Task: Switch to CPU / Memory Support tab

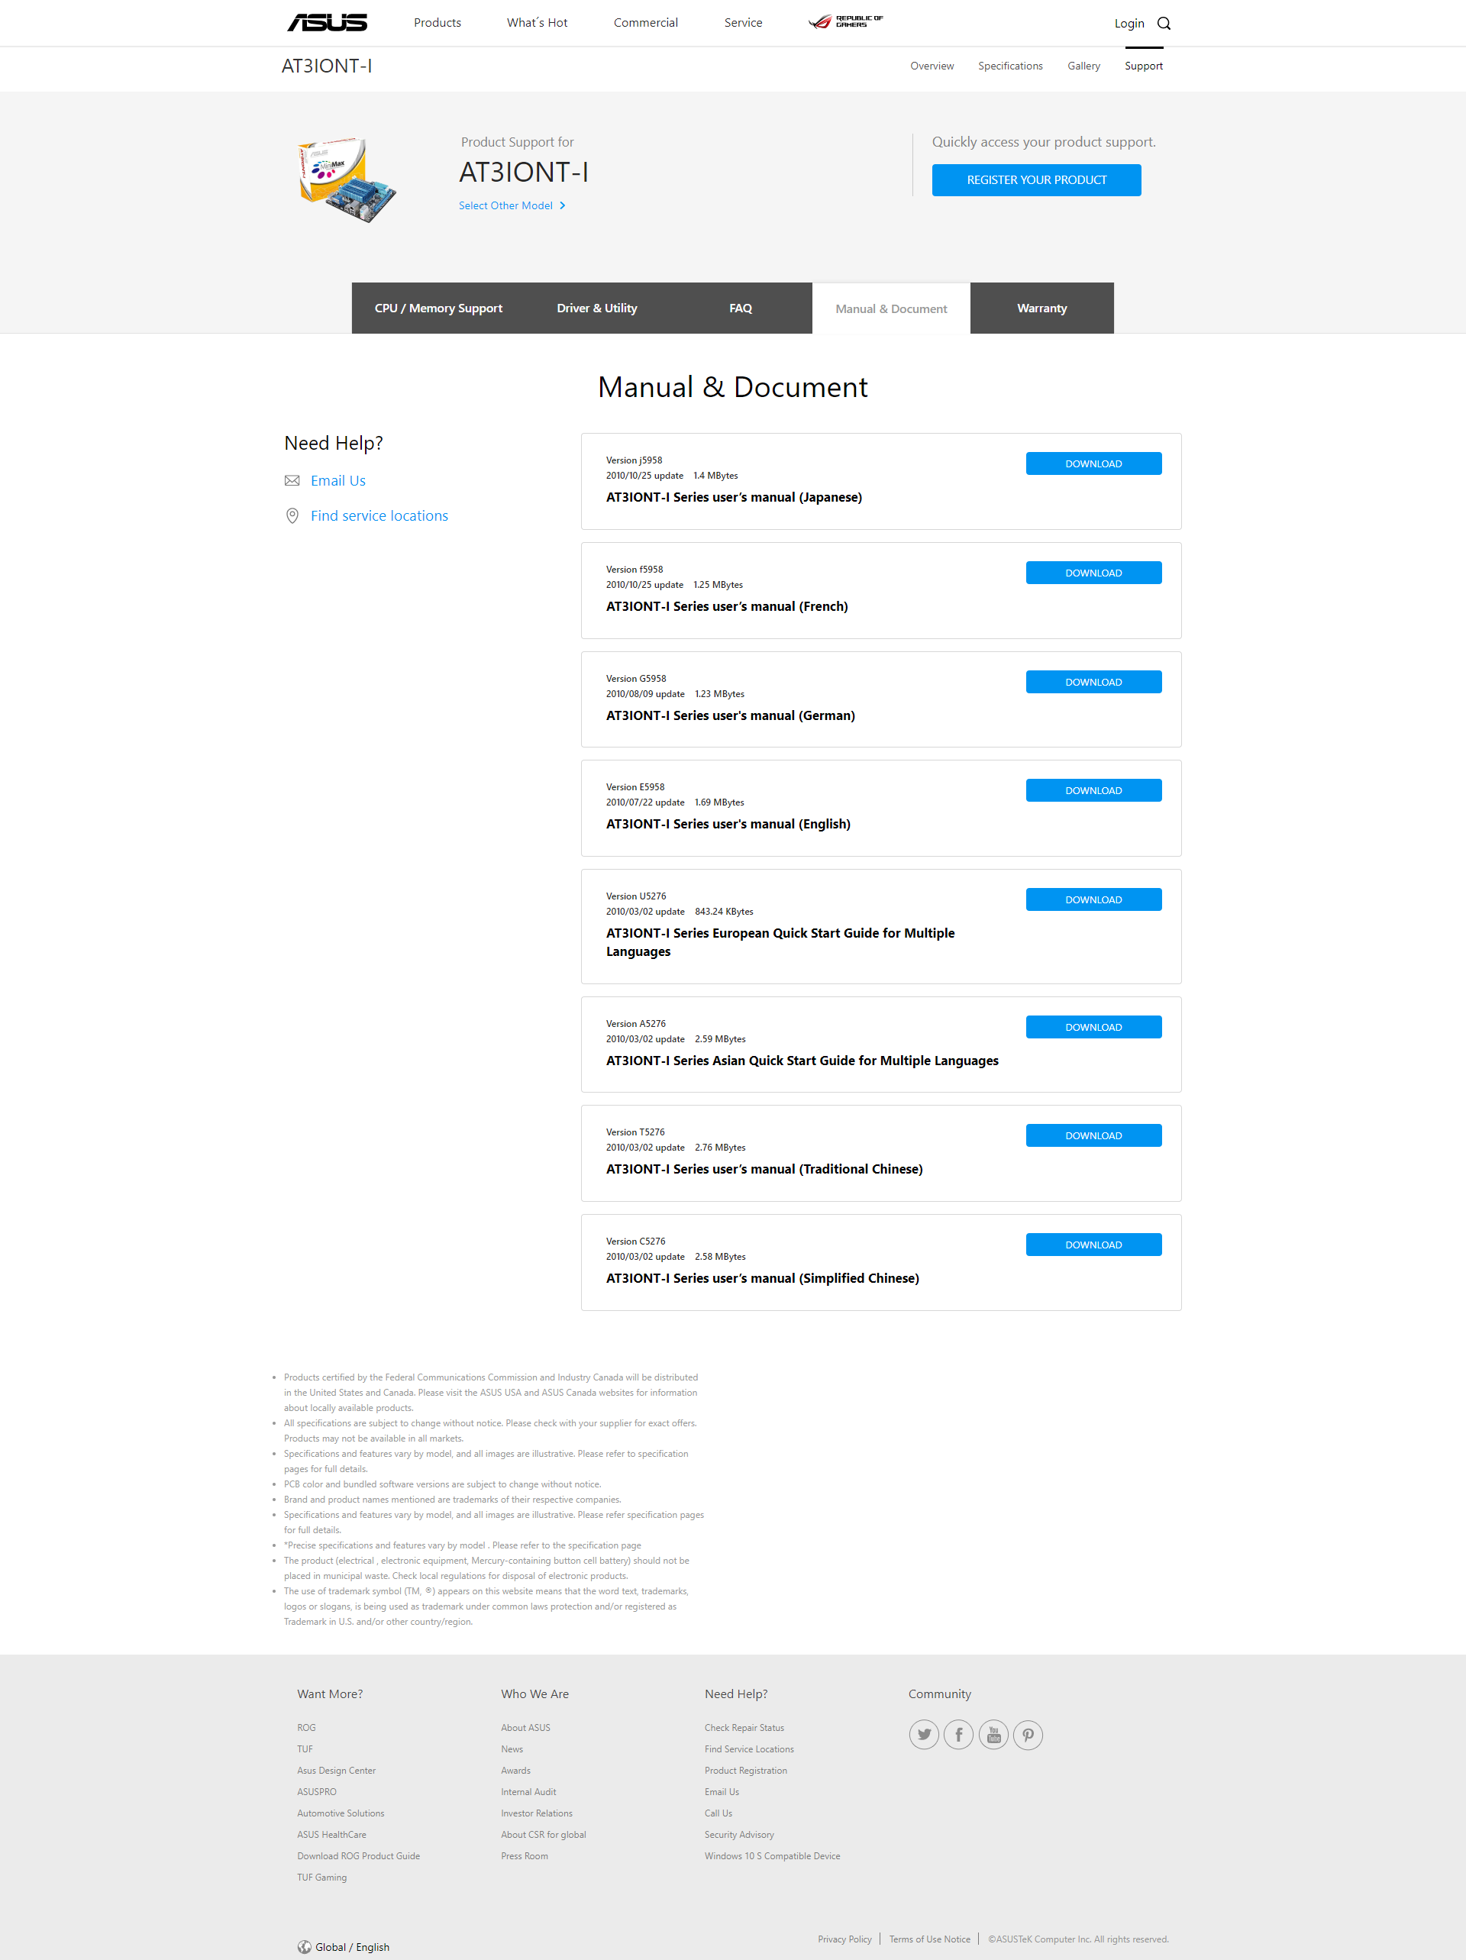Action: tap(438, 308)
